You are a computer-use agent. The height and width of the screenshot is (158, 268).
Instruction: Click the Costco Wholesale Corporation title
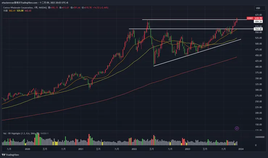click(18, 8)
